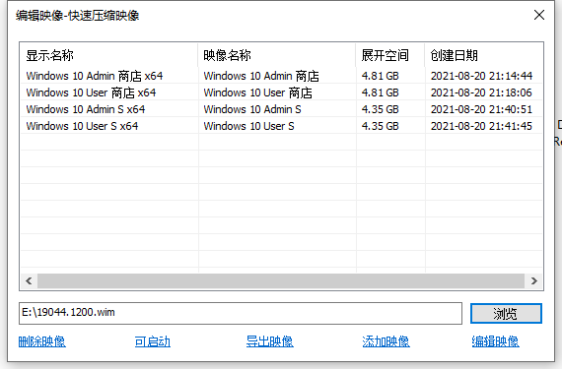
Task: Click the 浏览 button
Action: coord(506,314)
